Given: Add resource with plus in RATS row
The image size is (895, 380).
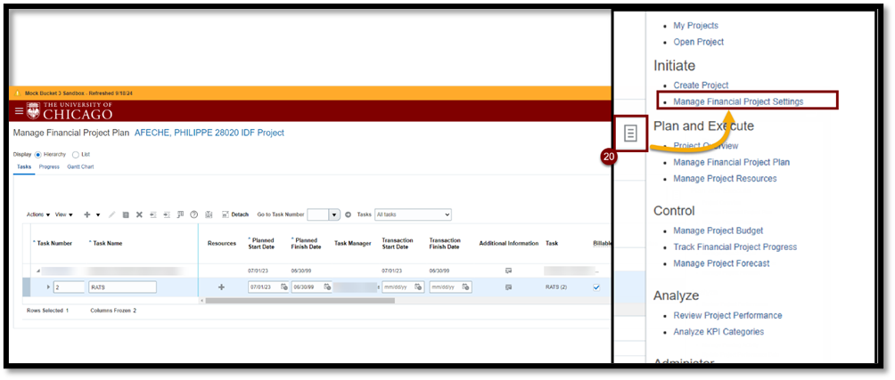Looking at the screenshot, I should click(x=221, y=287).
